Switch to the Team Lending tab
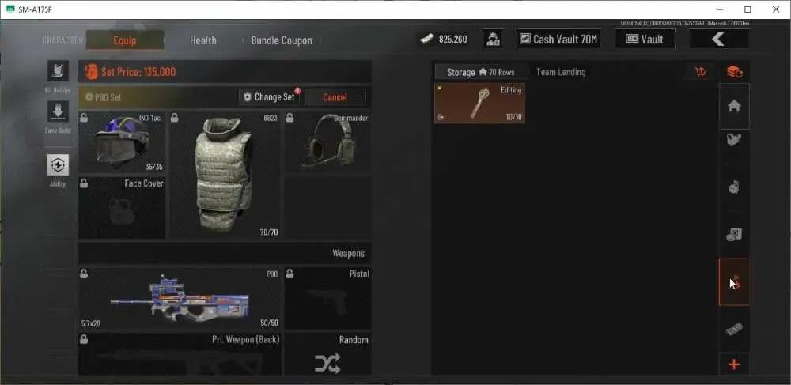 [561, 72]
